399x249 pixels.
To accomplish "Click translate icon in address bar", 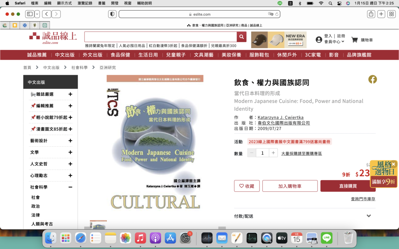I will click(270, 14).
